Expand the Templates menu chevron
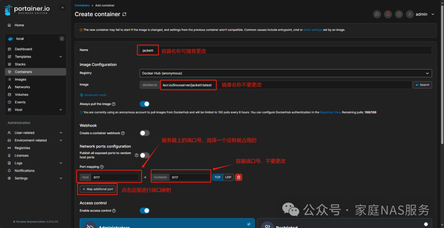Viewport: 444px width, 228px height. pos(60,57)
